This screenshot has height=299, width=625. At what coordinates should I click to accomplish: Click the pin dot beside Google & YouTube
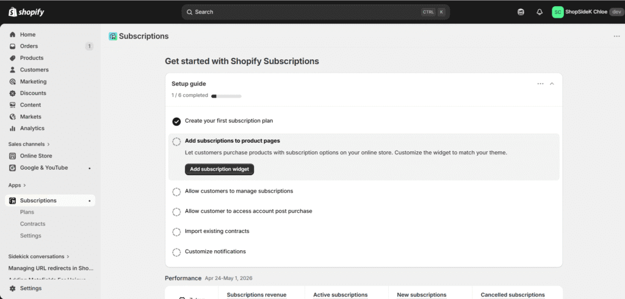(x=89, y=168)
